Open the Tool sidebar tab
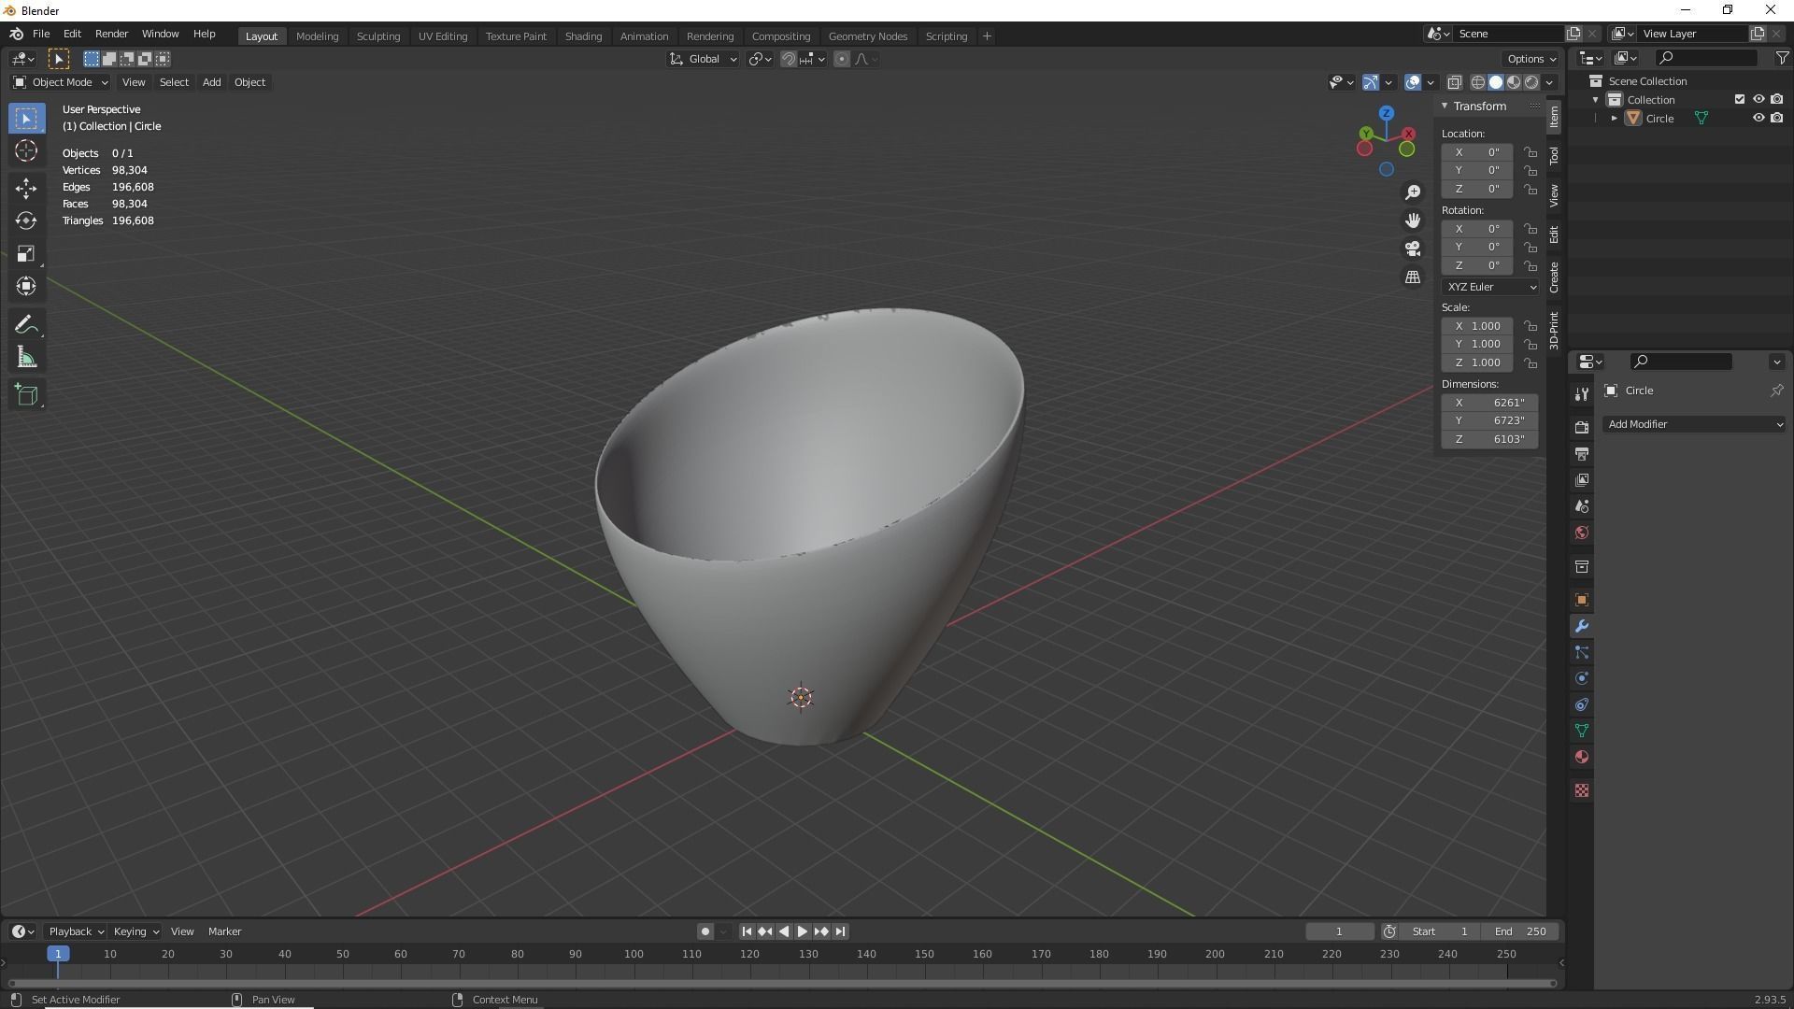The height and width of the screenshot is (1009, 1794). pos(1554,156)
